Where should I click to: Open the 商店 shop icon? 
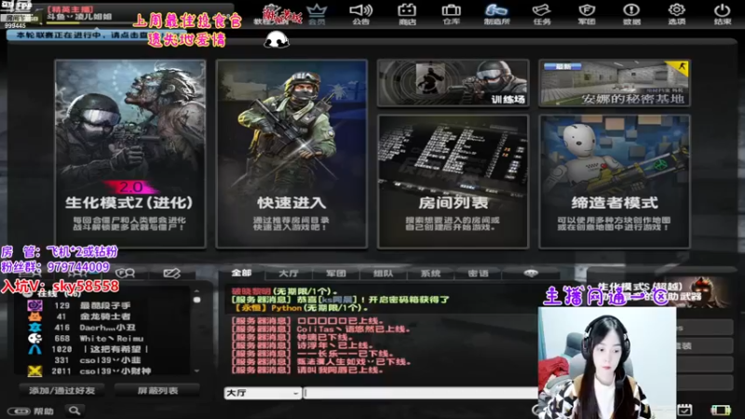tap(407, 14)
